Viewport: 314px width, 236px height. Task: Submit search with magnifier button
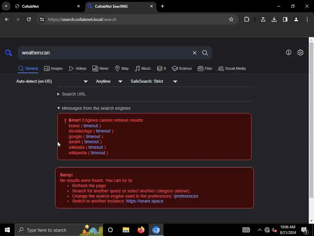coord(205,53)
